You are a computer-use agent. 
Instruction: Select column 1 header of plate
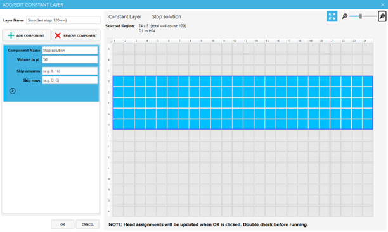(x=118, y=40)
